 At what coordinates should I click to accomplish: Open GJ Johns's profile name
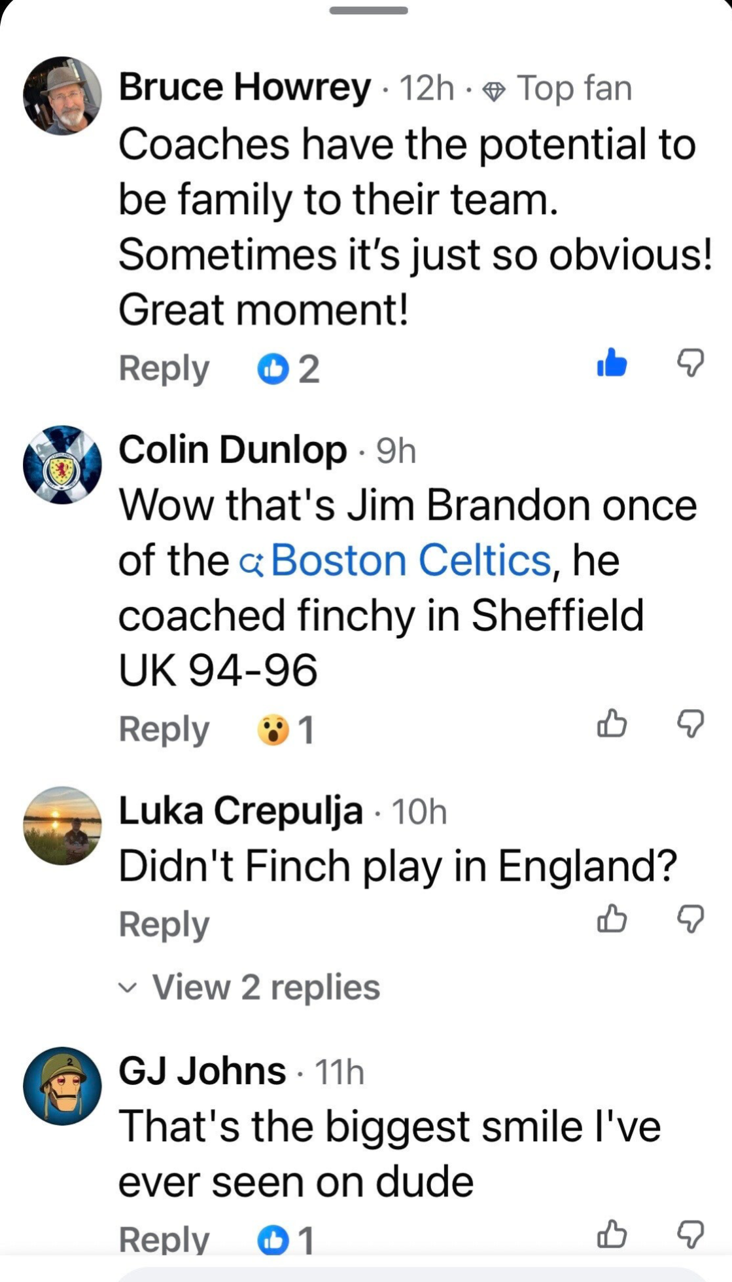tap(202, 1071)
